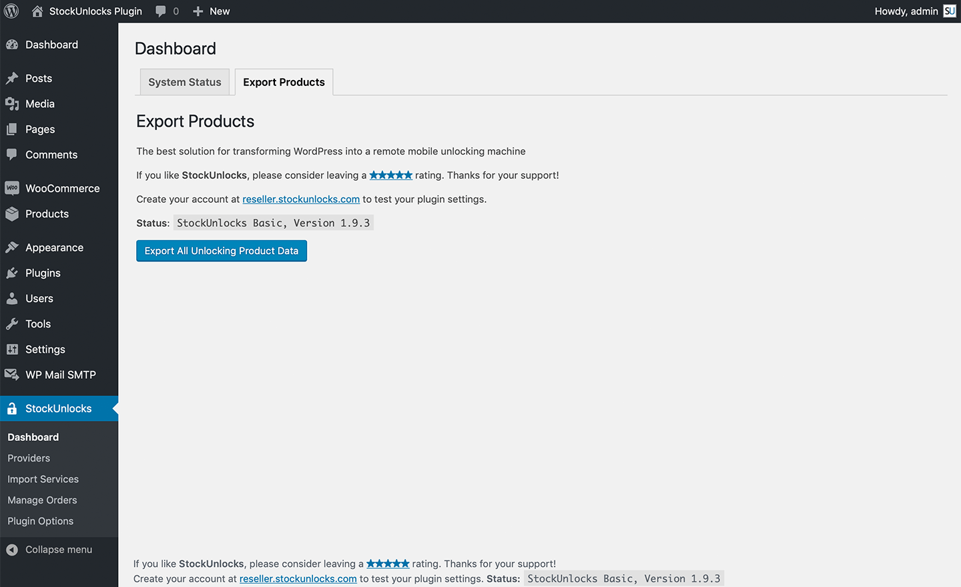
Task: Click the Plugins plug icon
Action: (12, 273)
